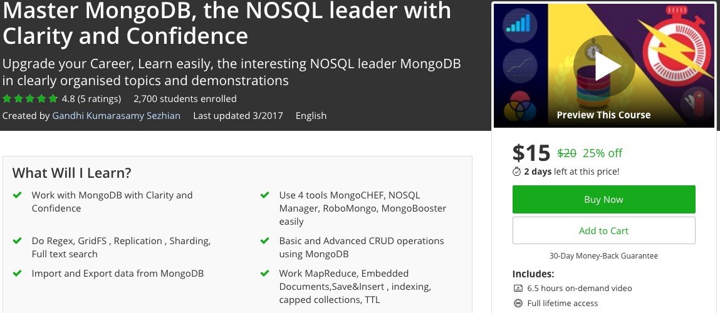The image size is (720, 313).
Task: Click checkmark beside Do Regex, GridFS, Replication
Action: point(18,241)
